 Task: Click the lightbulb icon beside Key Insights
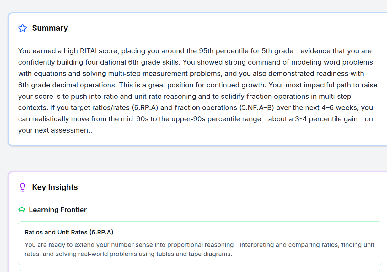pyautogui.click(x=22, y=187)
